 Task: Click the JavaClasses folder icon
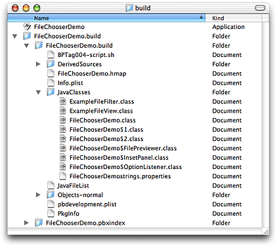51,92
